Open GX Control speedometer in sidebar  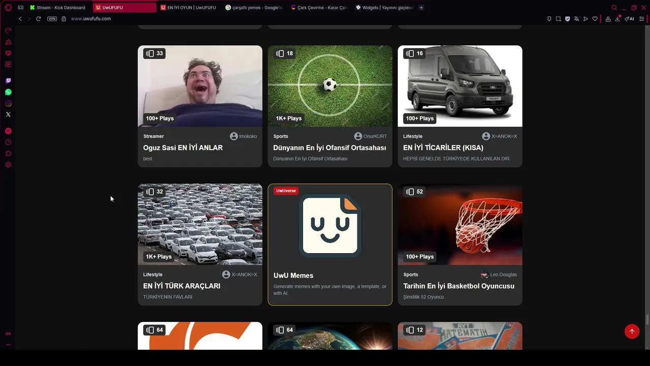point(8,30)
